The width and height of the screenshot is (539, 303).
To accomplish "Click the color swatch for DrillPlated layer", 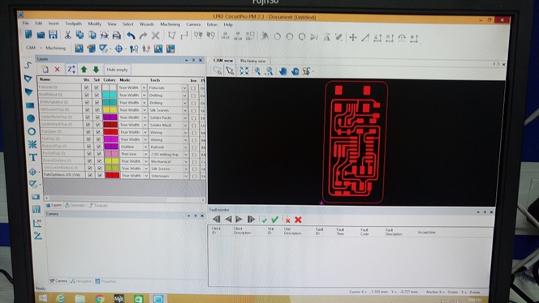I will (x=110, y=95).
